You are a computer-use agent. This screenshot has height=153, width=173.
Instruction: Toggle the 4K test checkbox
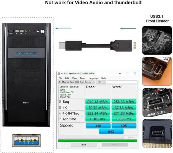point(60,108)
